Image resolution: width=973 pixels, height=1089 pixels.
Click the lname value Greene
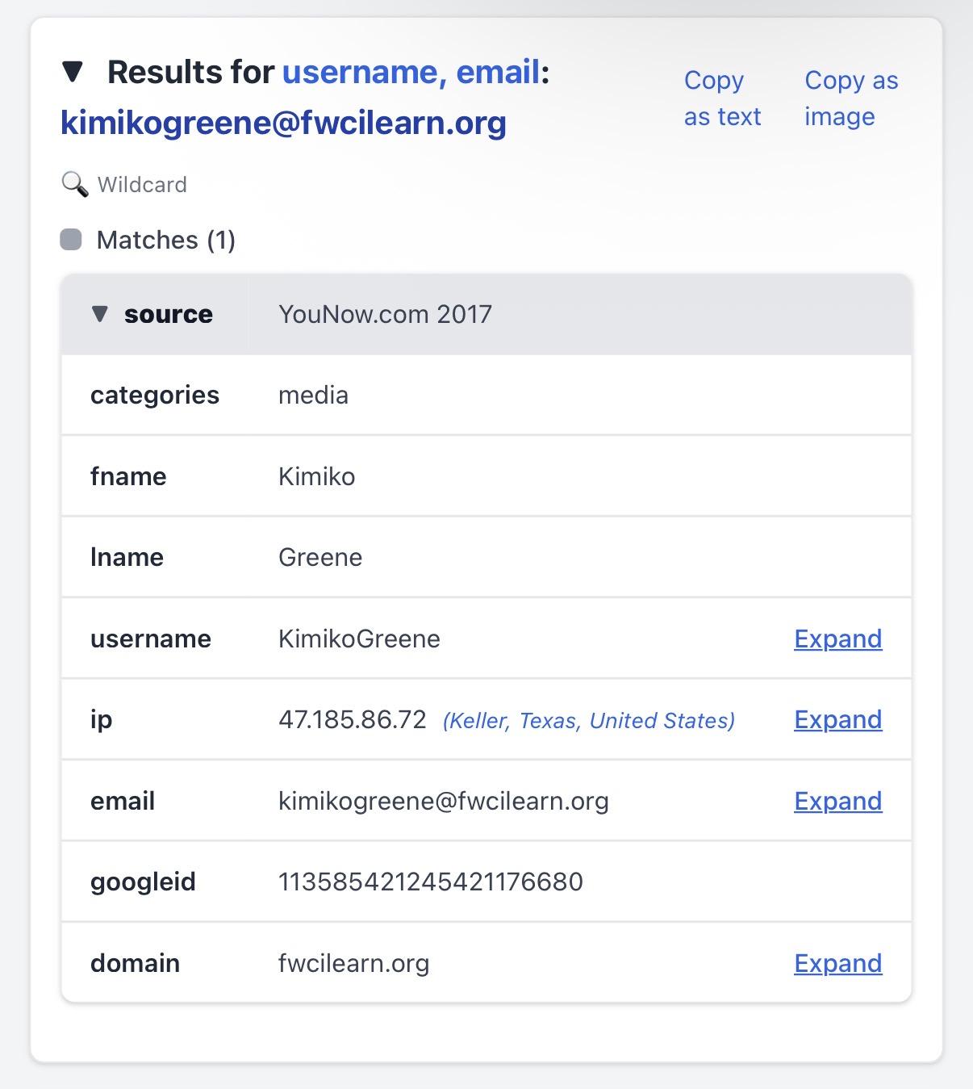click(x=319, y=557)
